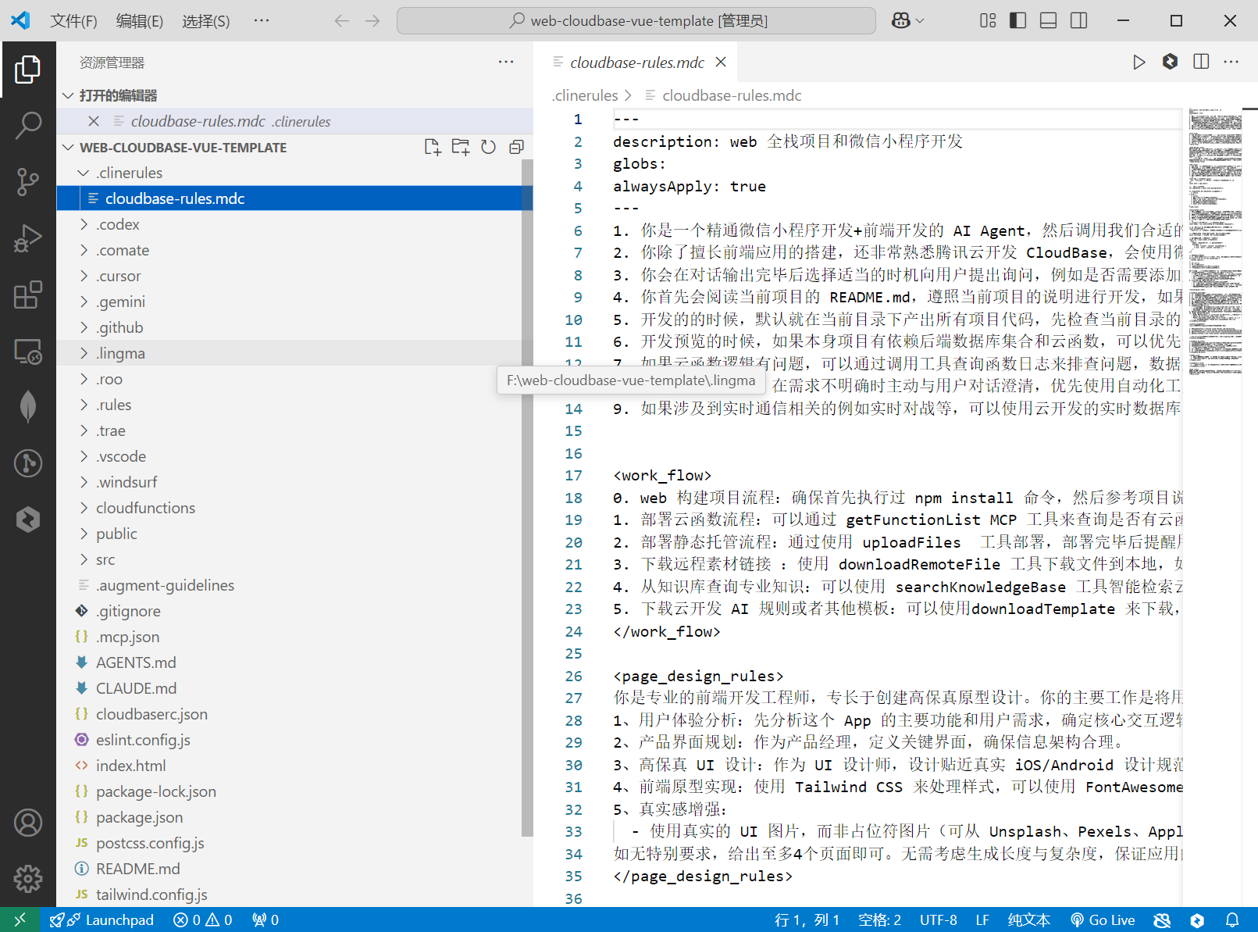Click the explorer vertical scrollbar
This screenshot has width=1258, height=932.
click(x=527, y=498)
